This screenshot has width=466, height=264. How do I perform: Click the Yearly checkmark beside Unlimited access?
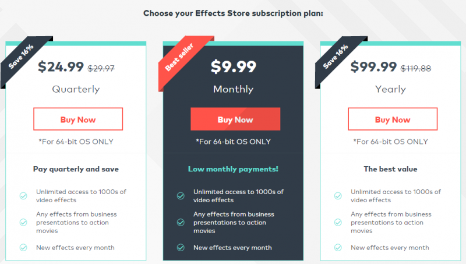(338, 196)
